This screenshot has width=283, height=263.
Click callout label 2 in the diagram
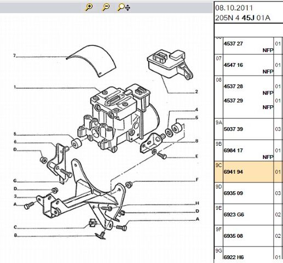tap(197, 92)
